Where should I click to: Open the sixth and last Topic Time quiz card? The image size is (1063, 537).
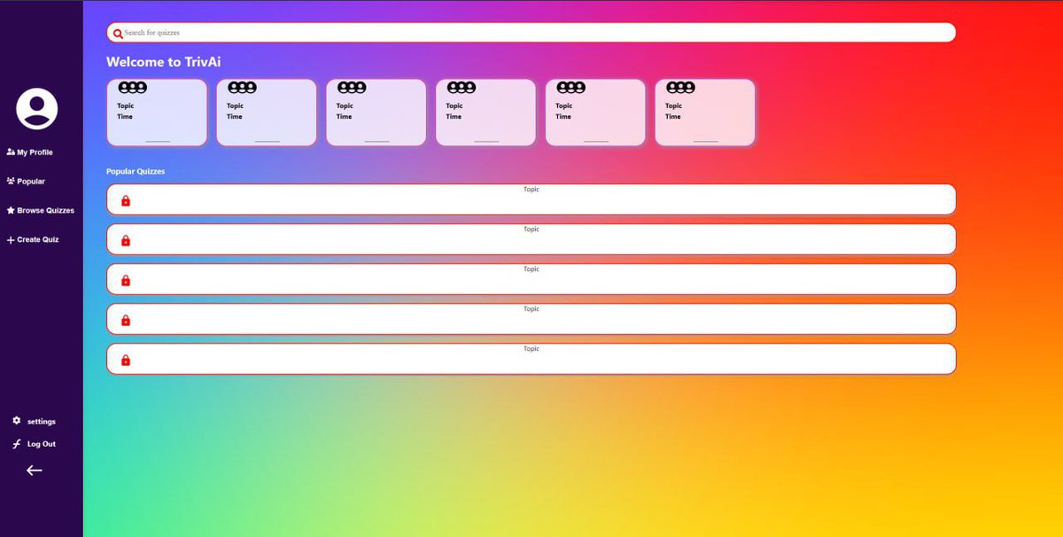(705, 113)
